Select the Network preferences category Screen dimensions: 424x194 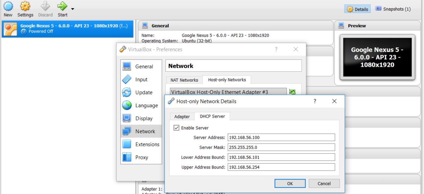(141, 131)
